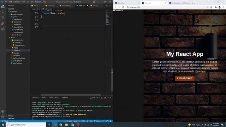Share this page from the Chrome address bar

[207, 7]
